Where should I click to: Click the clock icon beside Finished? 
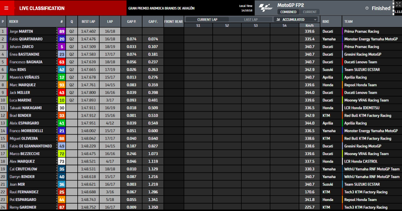click(367, 8)
